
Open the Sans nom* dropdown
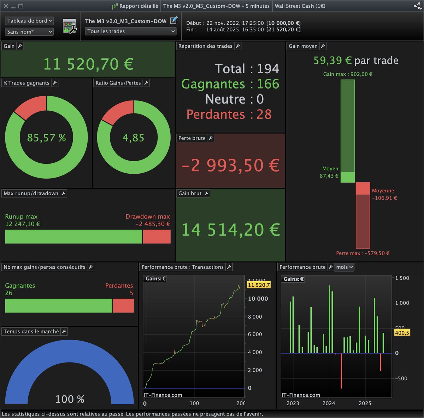click(30, 31)
